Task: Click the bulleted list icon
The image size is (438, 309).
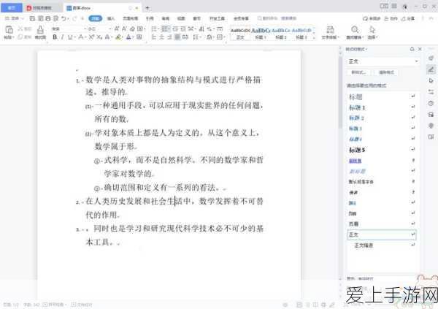Action: point(154,28)
